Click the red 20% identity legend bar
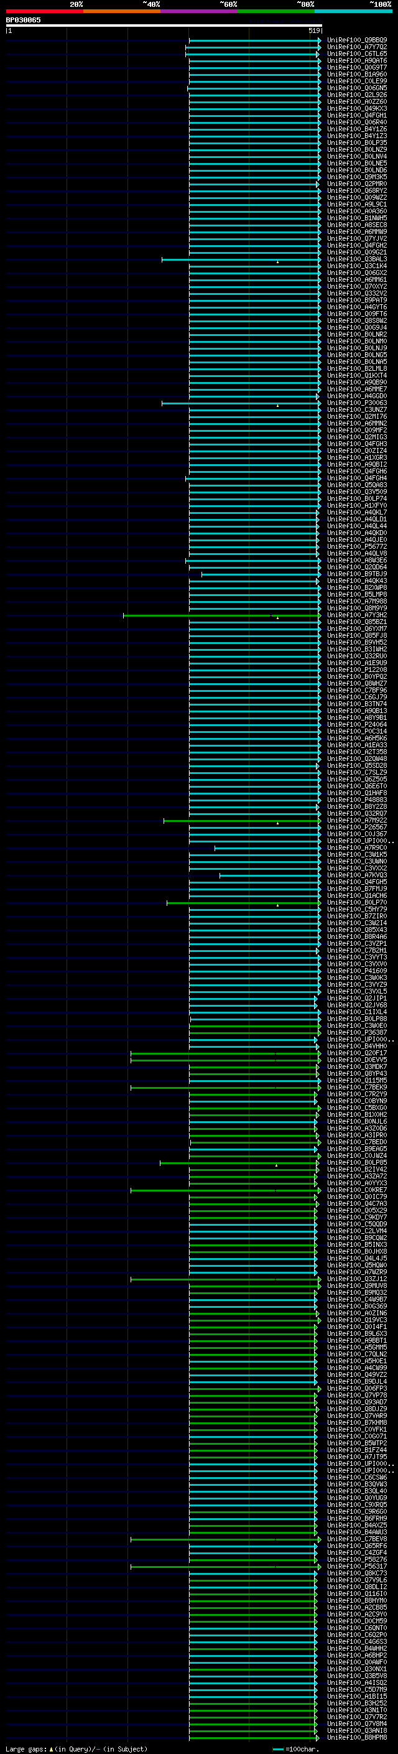 [44, 11]
